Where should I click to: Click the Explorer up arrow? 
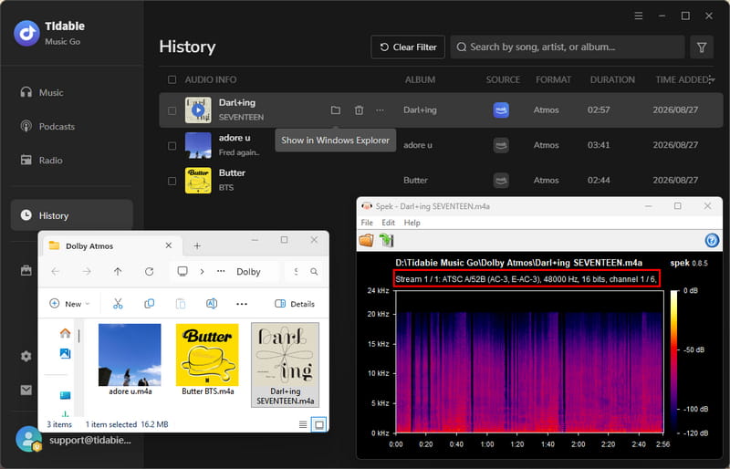coord(118,272)
